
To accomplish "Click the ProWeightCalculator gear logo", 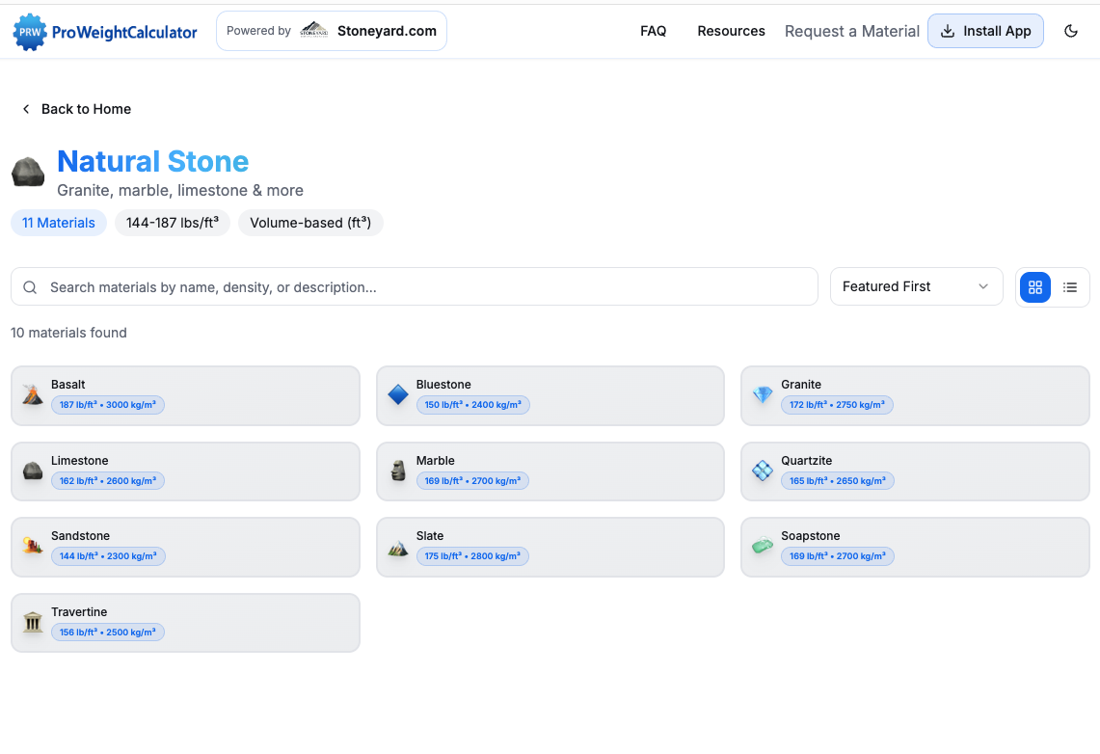I will pos(29,32).
